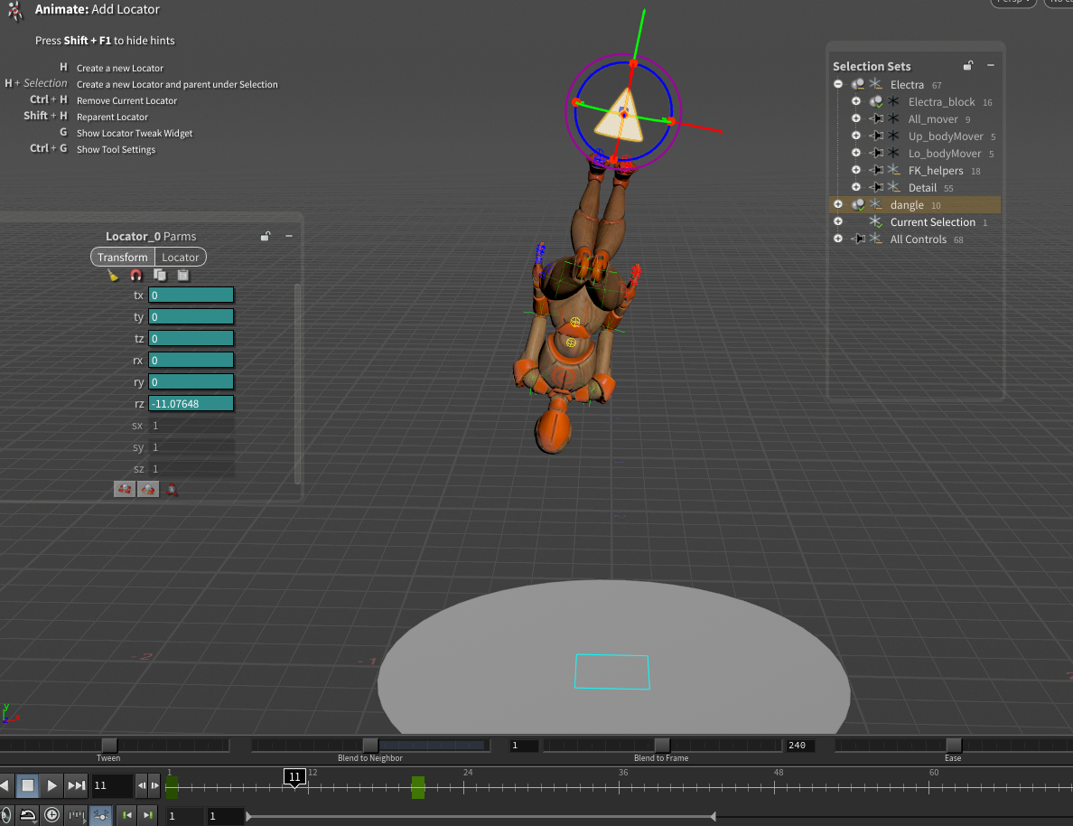Jump to previous key green arrow
This screenshot has width=1073, height=826.
[126, 815]
